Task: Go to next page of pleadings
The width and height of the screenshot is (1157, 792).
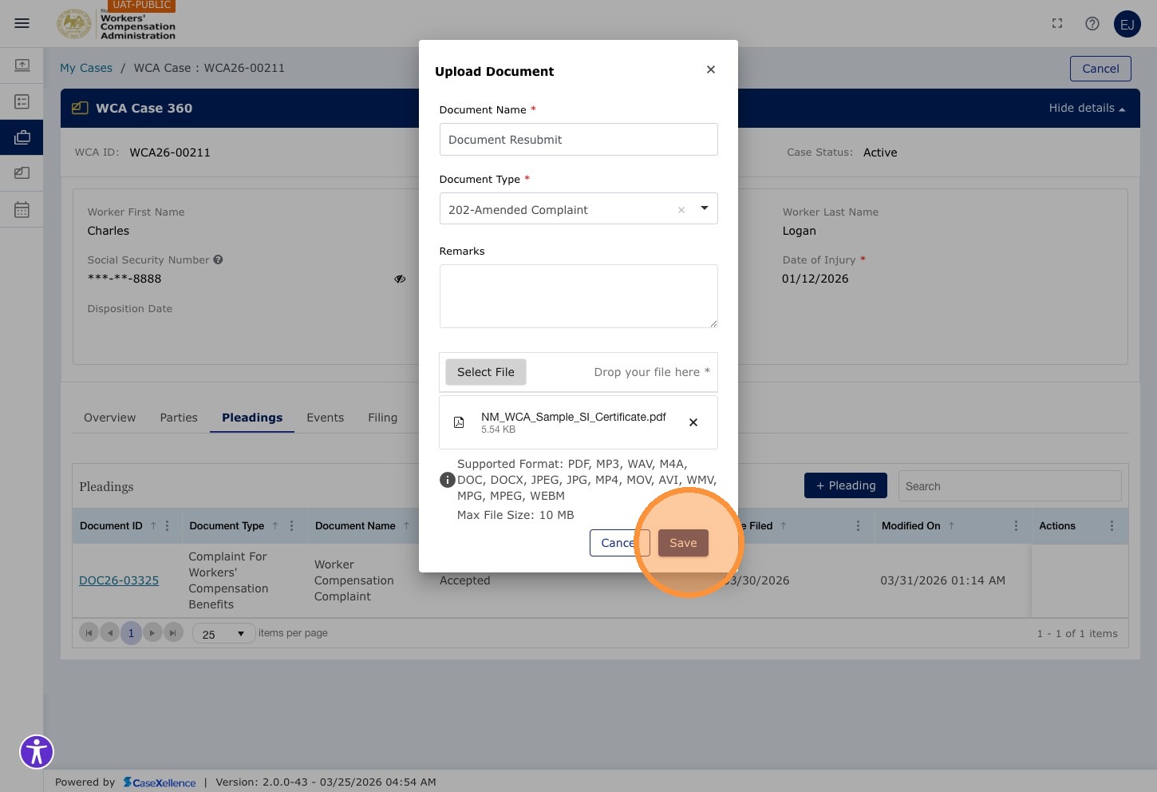Action: (x=152, y=633)
